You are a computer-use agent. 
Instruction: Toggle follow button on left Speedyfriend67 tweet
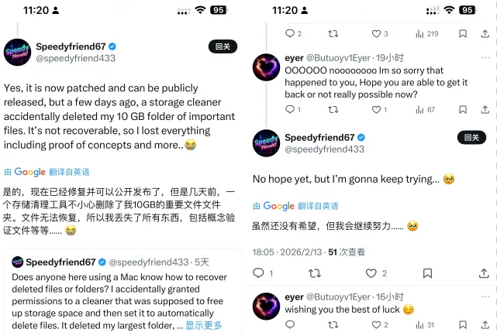[x=223, y=46]
